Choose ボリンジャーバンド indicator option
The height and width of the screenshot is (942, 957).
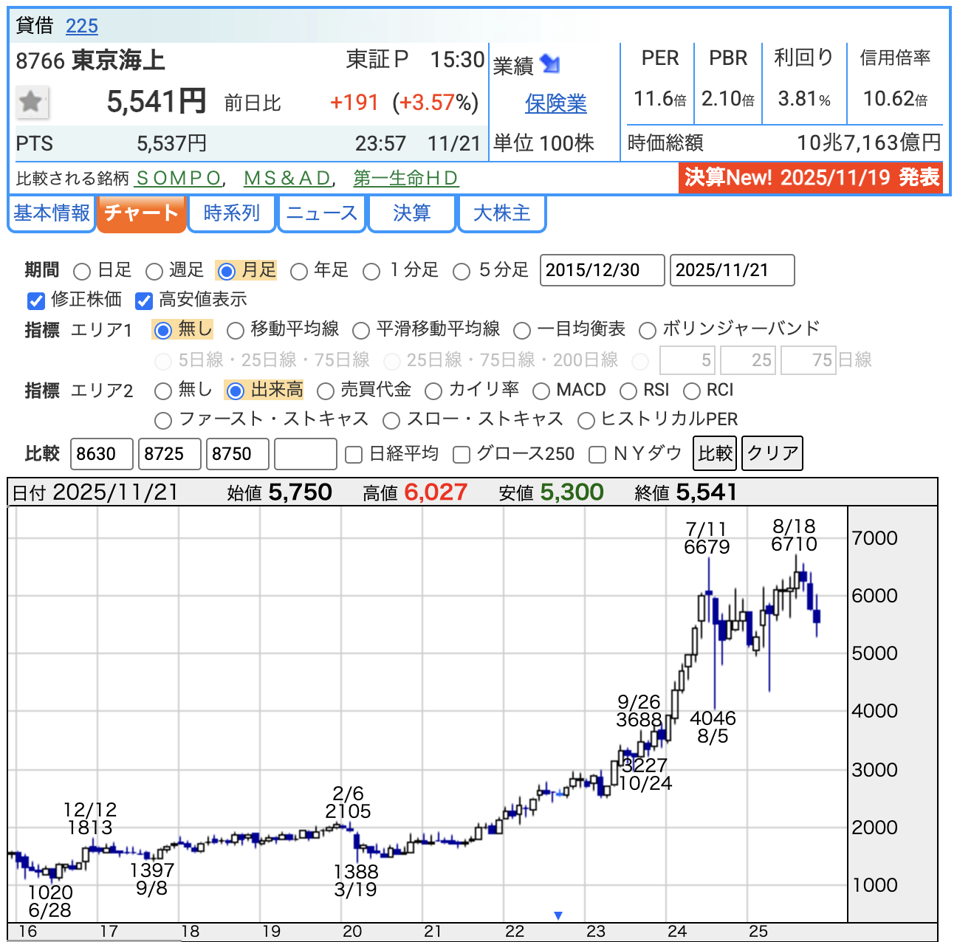648,330
